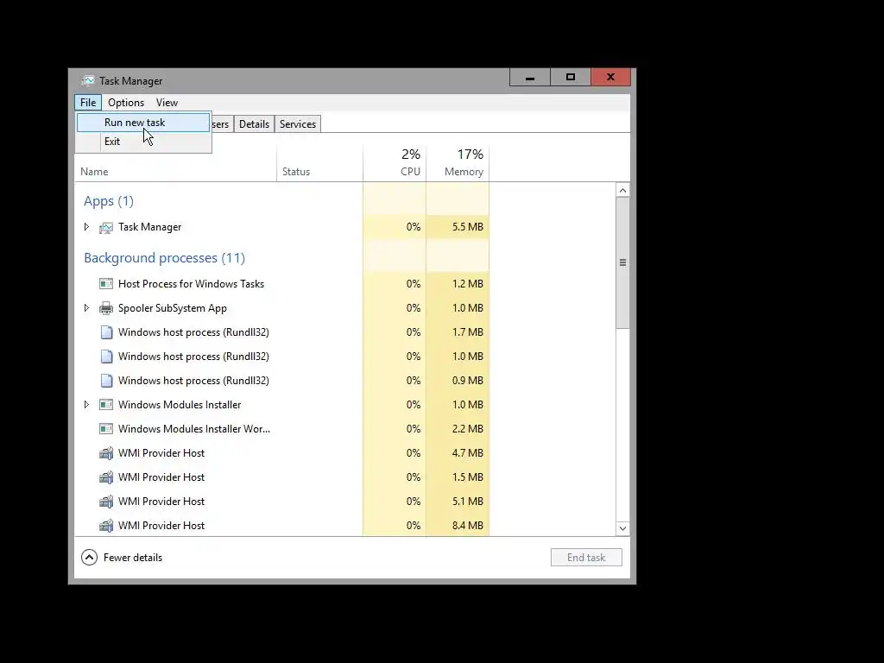
Task: Click the Host Process for Windows Tasks icon
Action: point(106,283)
